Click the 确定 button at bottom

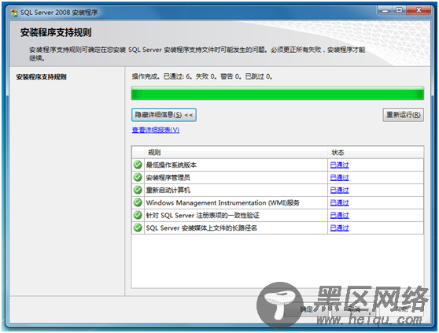[x=306, y=309]
